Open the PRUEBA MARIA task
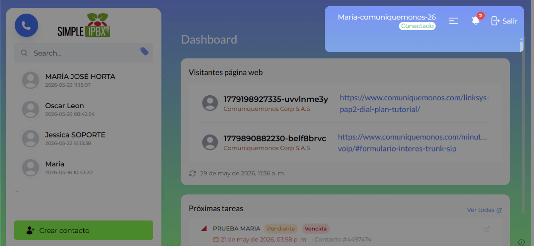Viewport: 534px width, 246px height. 237,229
